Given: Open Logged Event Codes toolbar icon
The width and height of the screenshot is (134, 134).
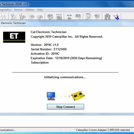Looking at the screenshot, I should point(40,17).
